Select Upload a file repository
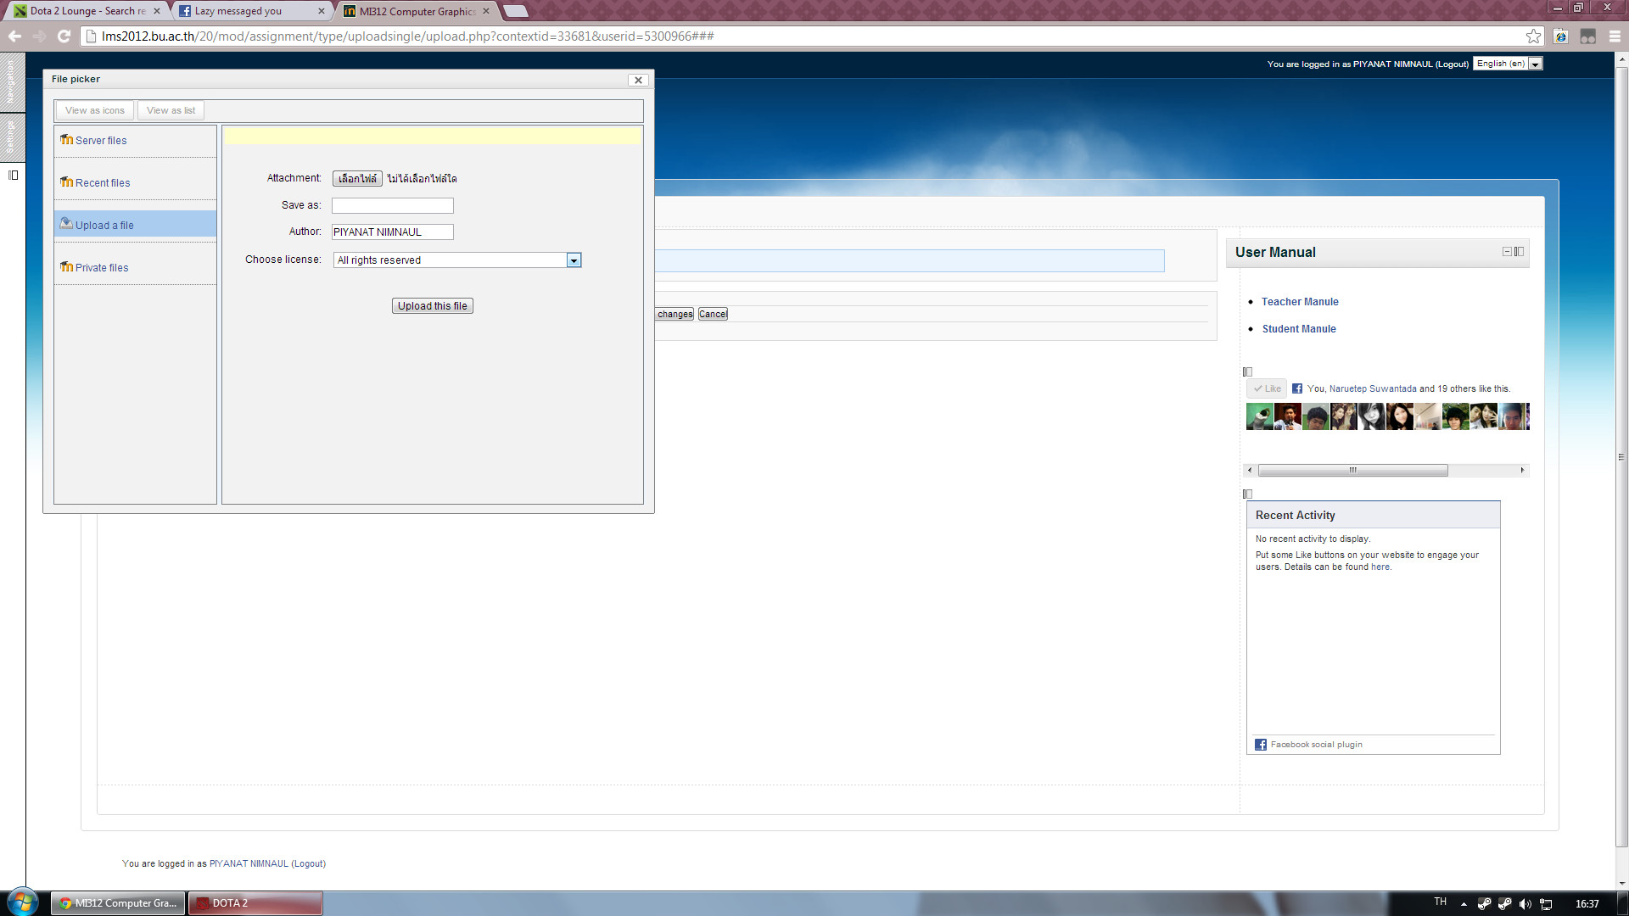 pos(104,226)
